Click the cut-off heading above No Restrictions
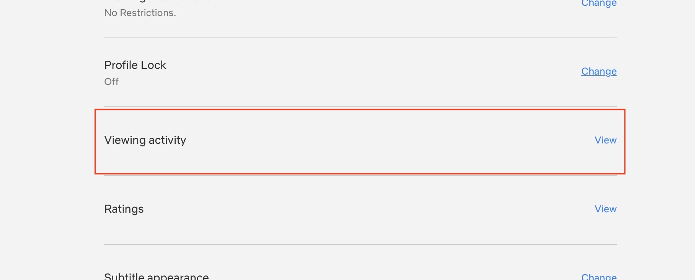The image size is (695, 280). coord(157,2)
